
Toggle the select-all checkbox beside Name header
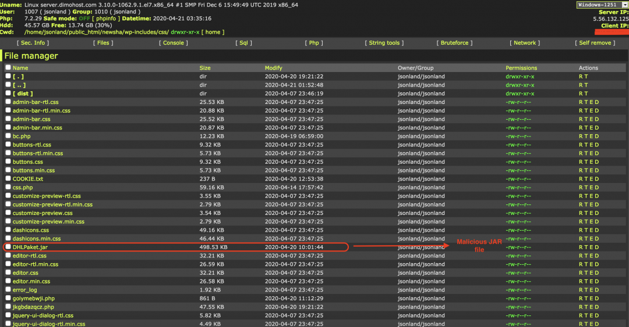coord(8,68)
